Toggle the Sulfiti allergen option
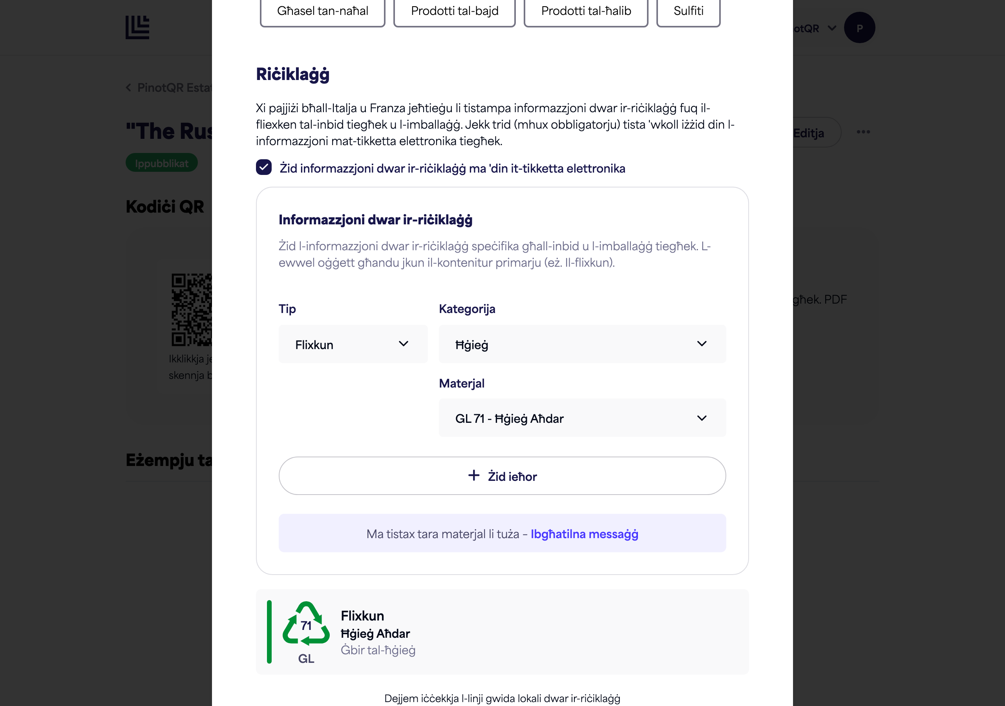This screenshot has height=706, width=1005. point(688,12)
